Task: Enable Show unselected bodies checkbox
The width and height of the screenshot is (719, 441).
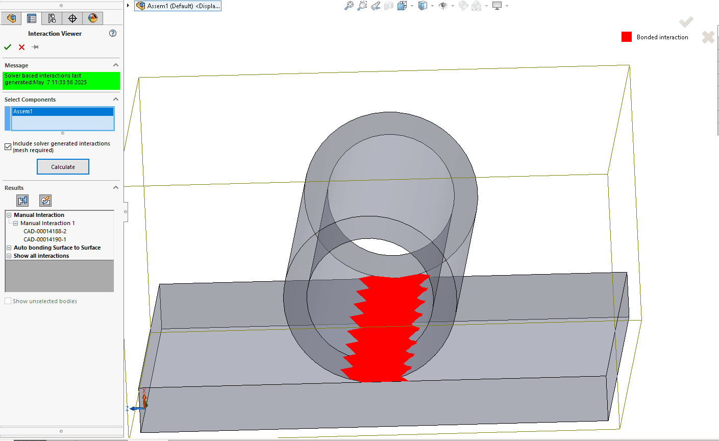Action: point(8,301)
